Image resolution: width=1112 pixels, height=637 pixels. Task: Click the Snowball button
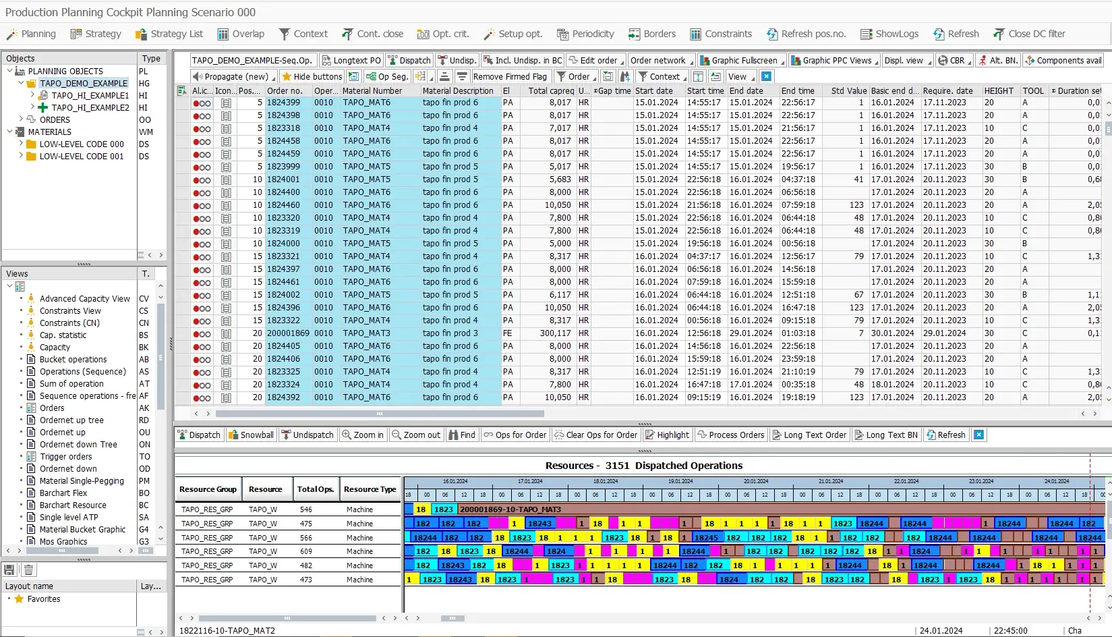251,435
